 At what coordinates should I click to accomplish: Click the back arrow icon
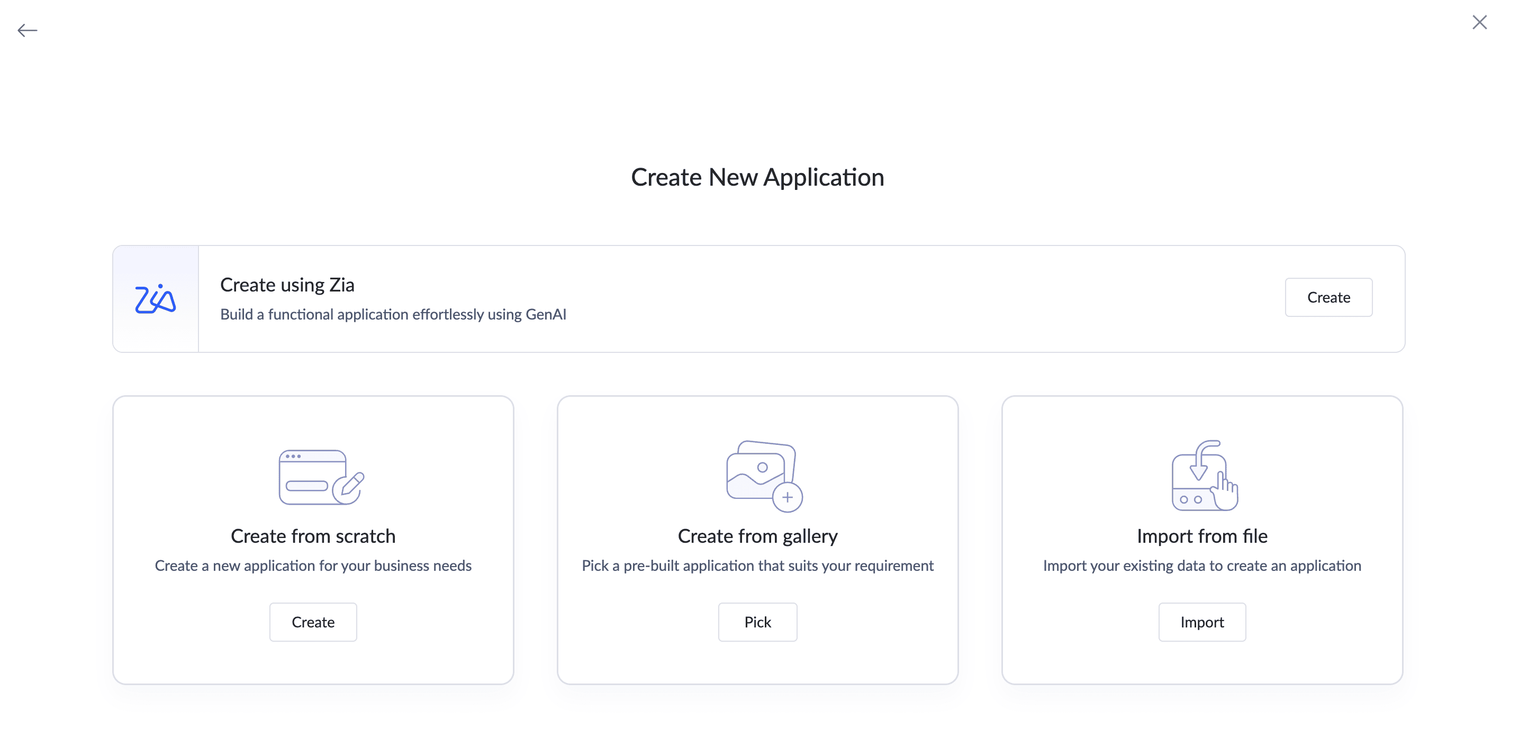tap(27, 30)
